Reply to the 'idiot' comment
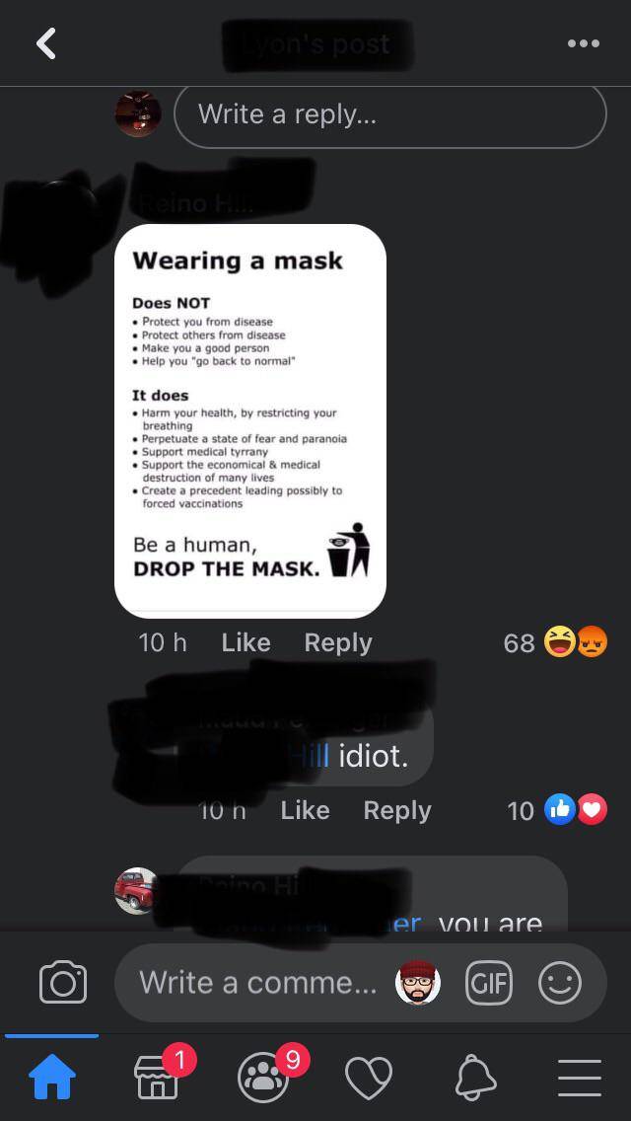631x1121 pixels. click(x=397, y=810)
